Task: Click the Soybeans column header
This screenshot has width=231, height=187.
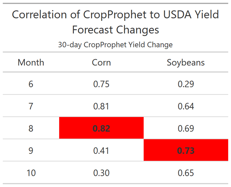Action: coord(186,63)
